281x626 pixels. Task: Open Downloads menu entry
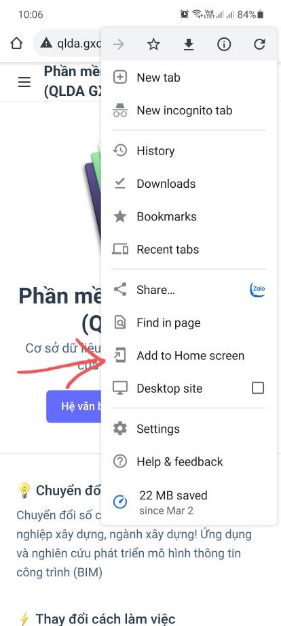[x=189, y=184]
